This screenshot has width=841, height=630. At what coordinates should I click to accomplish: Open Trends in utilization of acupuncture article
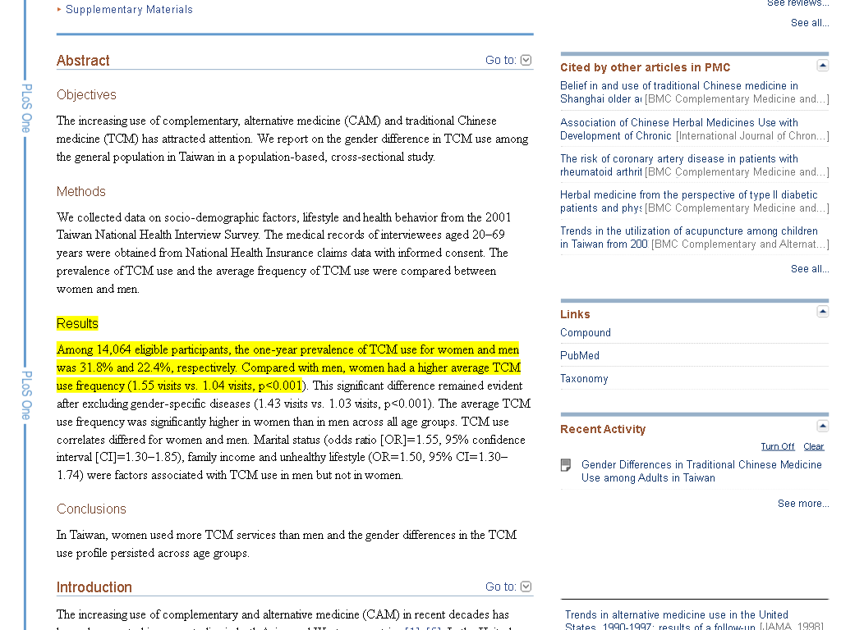click(689, 237)
